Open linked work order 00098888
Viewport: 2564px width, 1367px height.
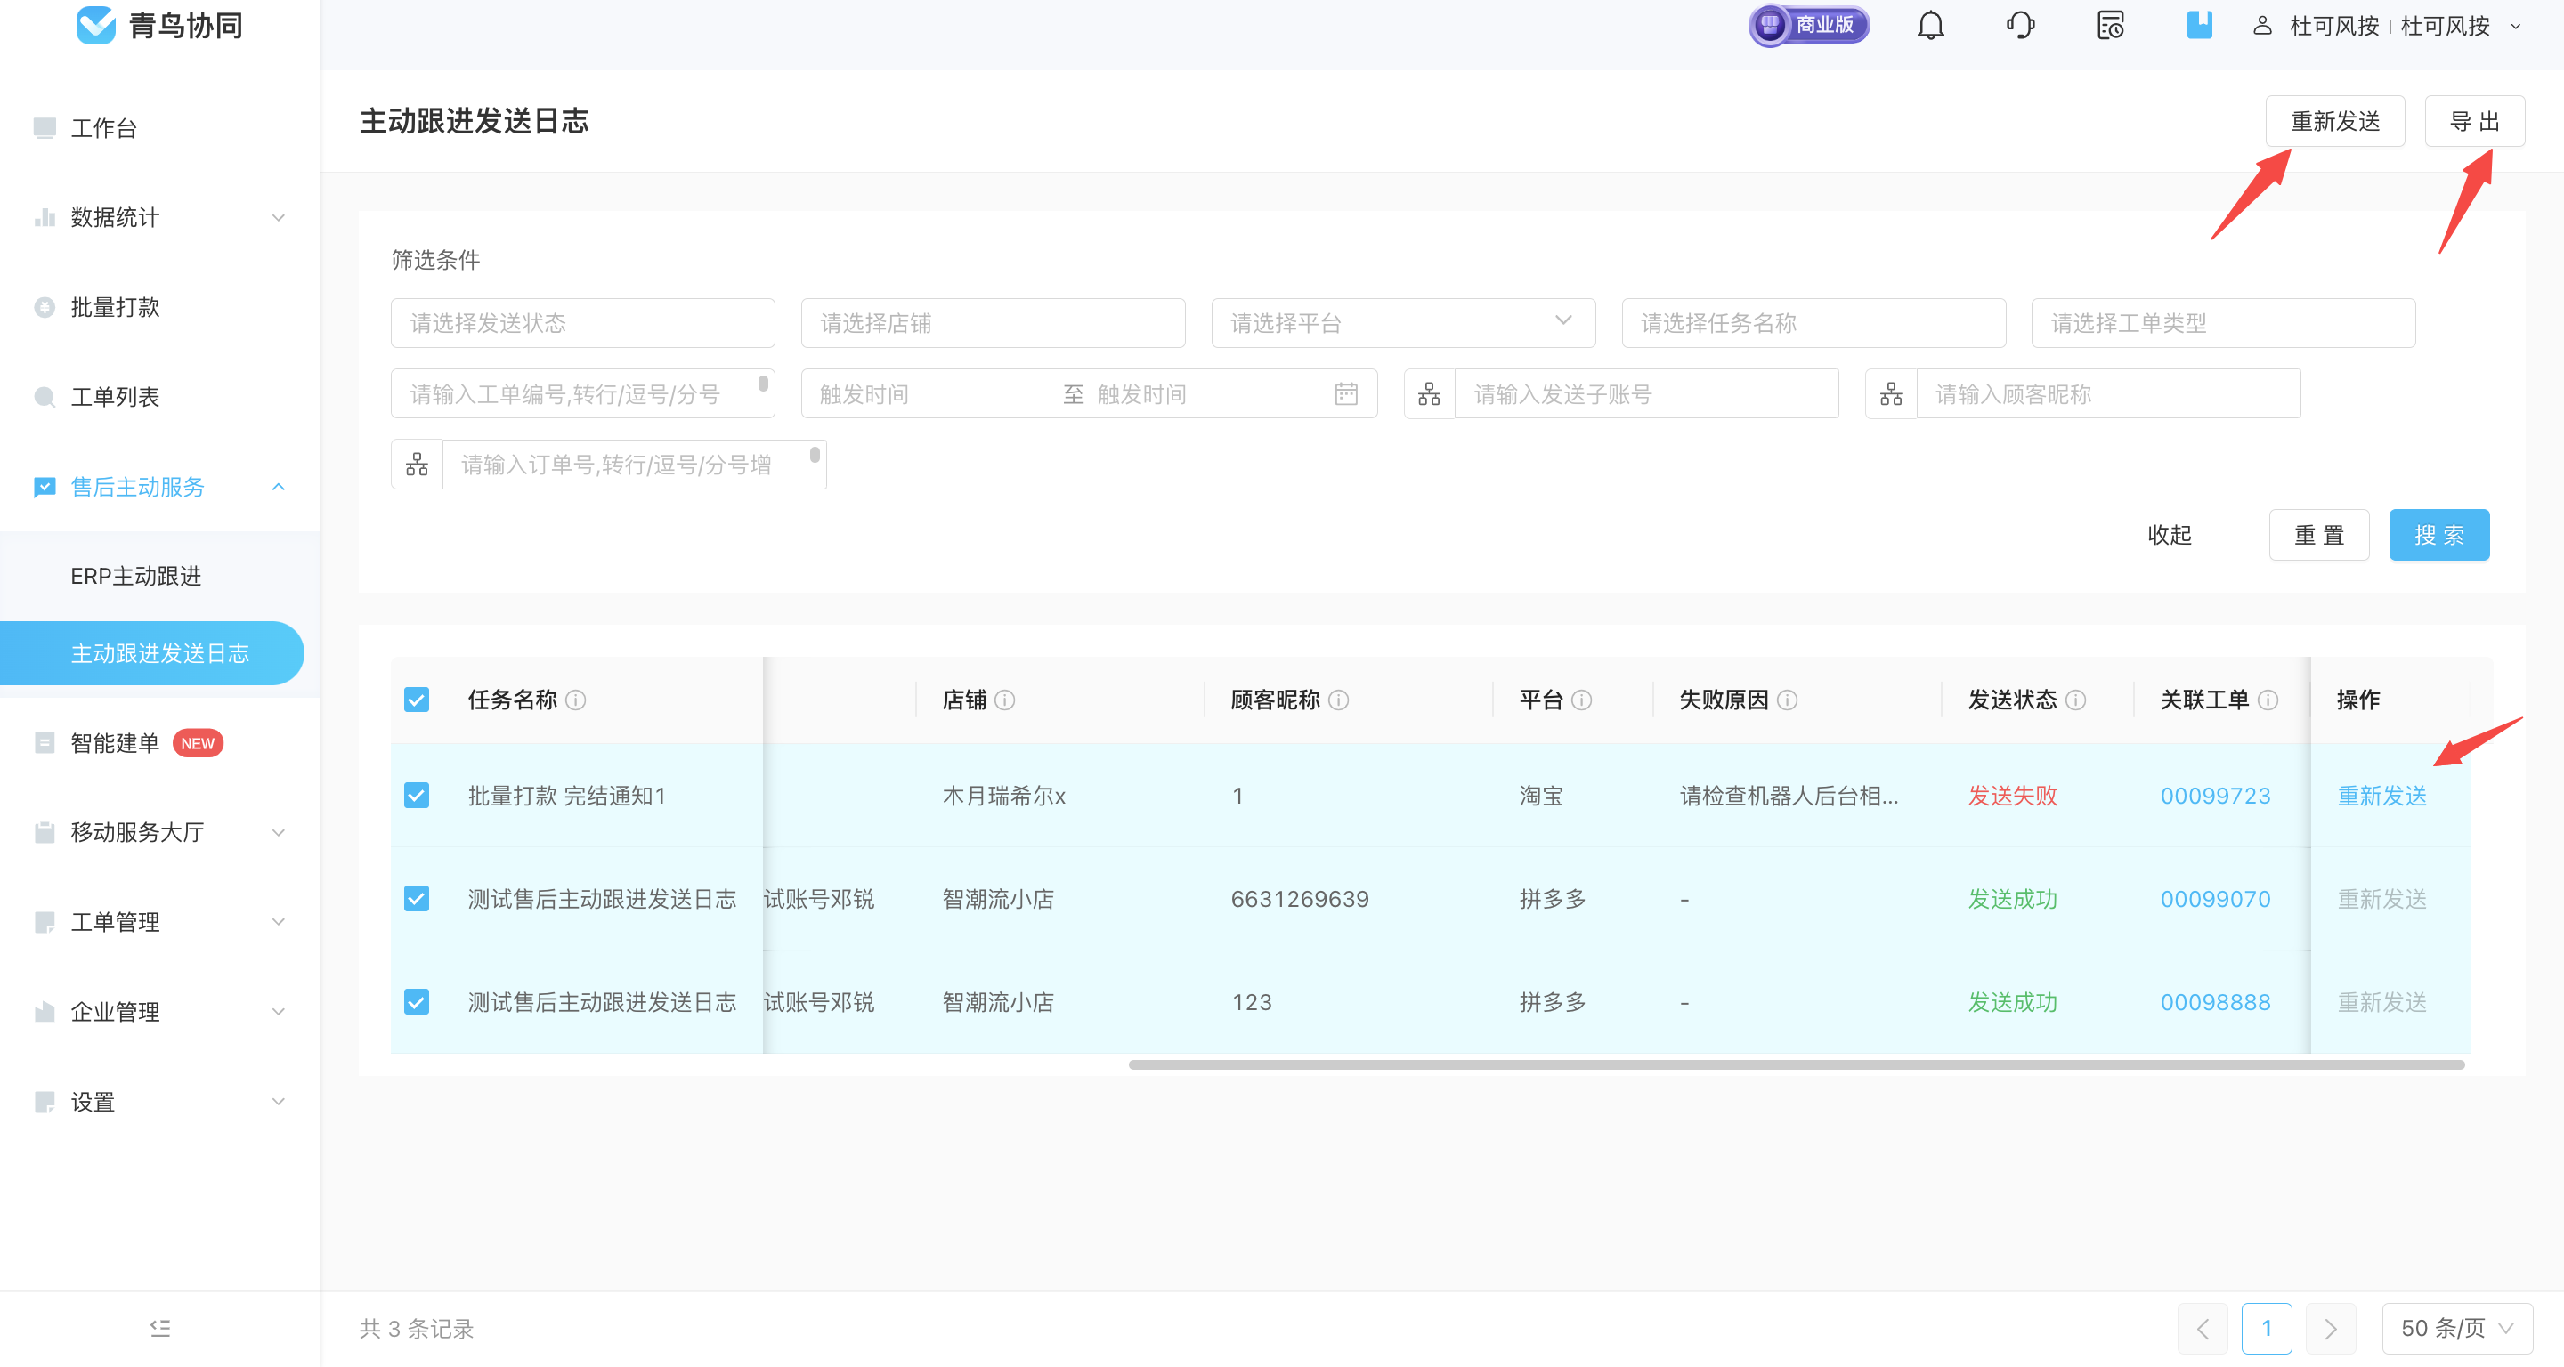point(2215,1002)
